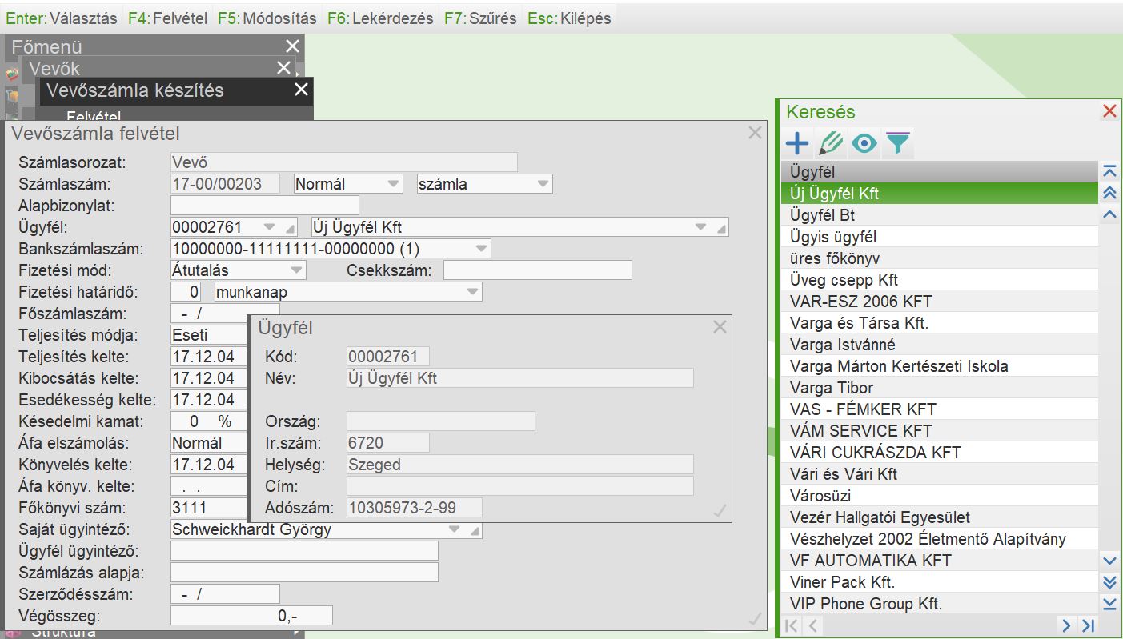Jump to top of list with top arrow
This screenshot has height=639, width=1123.
point(1109,171)
